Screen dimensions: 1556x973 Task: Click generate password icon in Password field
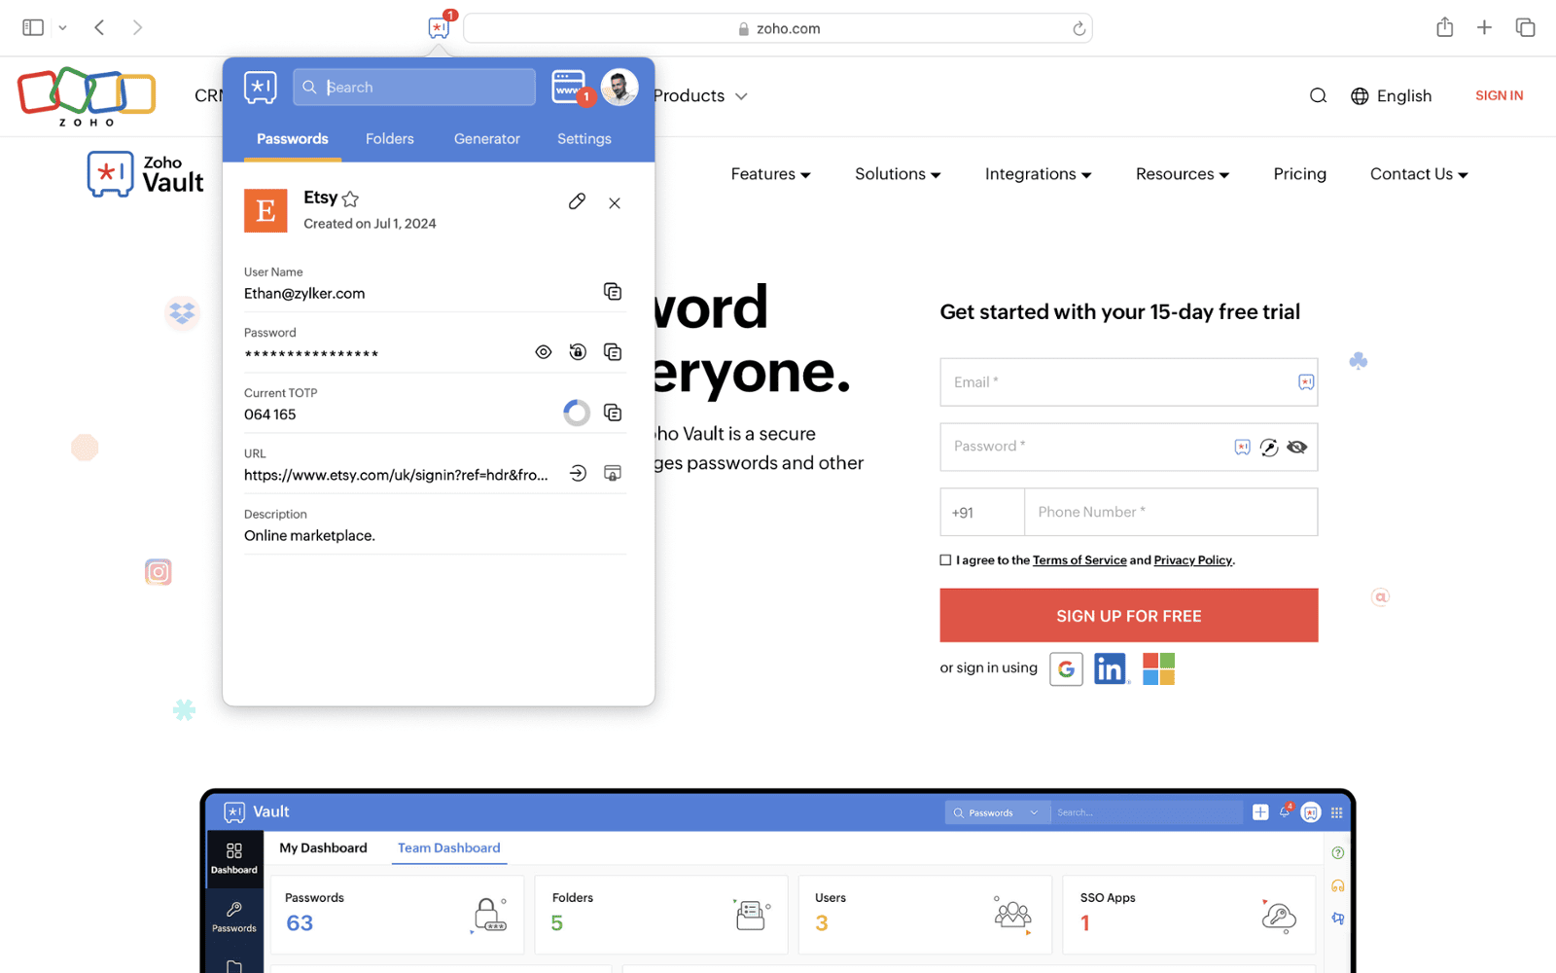point(1269,447)
